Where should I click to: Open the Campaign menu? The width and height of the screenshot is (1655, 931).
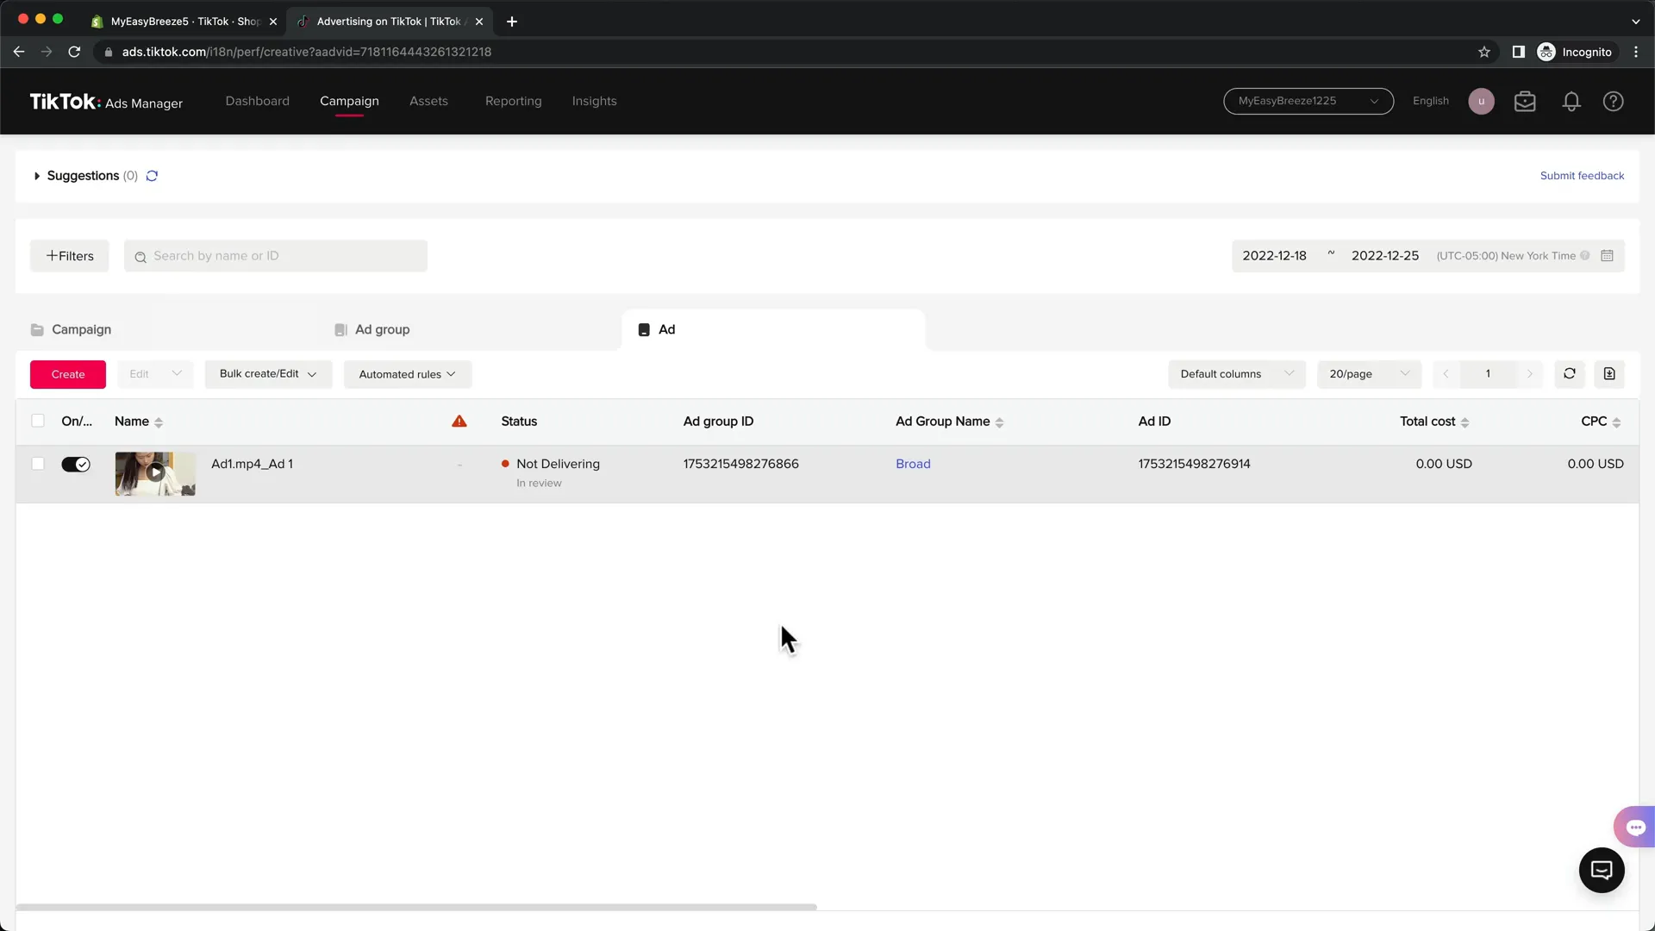tap(349, 101)
